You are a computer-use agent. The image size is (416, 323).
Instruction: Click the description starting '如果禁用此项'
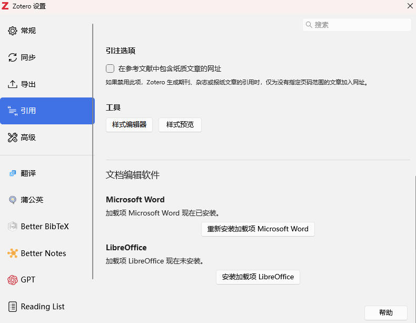point(237,82)
